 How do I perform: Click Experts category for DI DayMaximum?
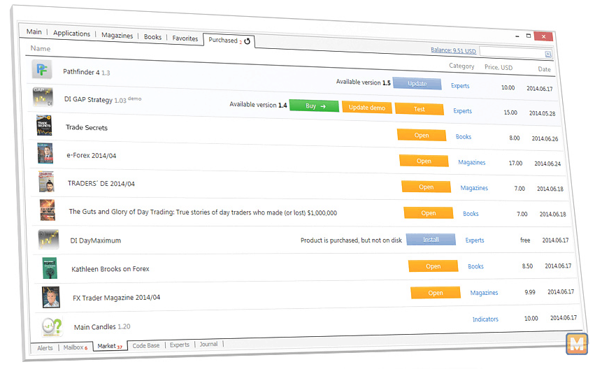475,240
